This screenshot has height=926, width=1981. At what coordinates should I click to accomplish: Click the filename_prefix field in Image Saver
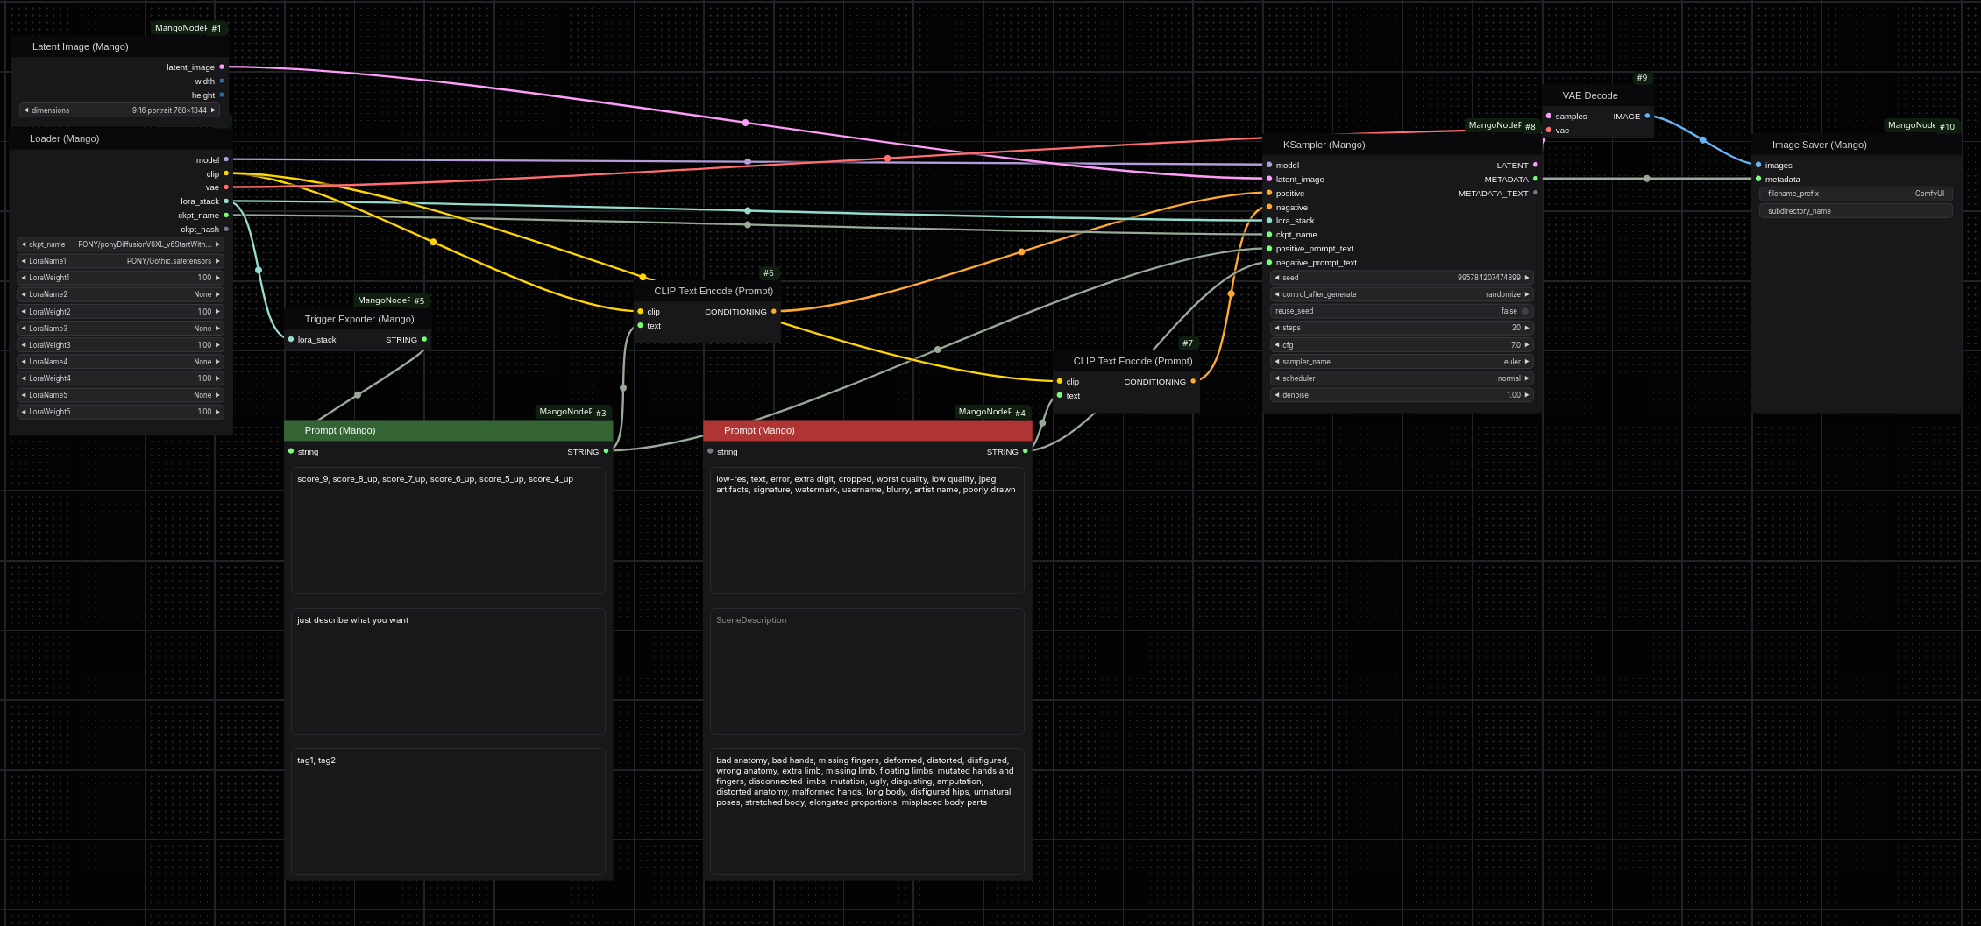tap(1855, 194)
